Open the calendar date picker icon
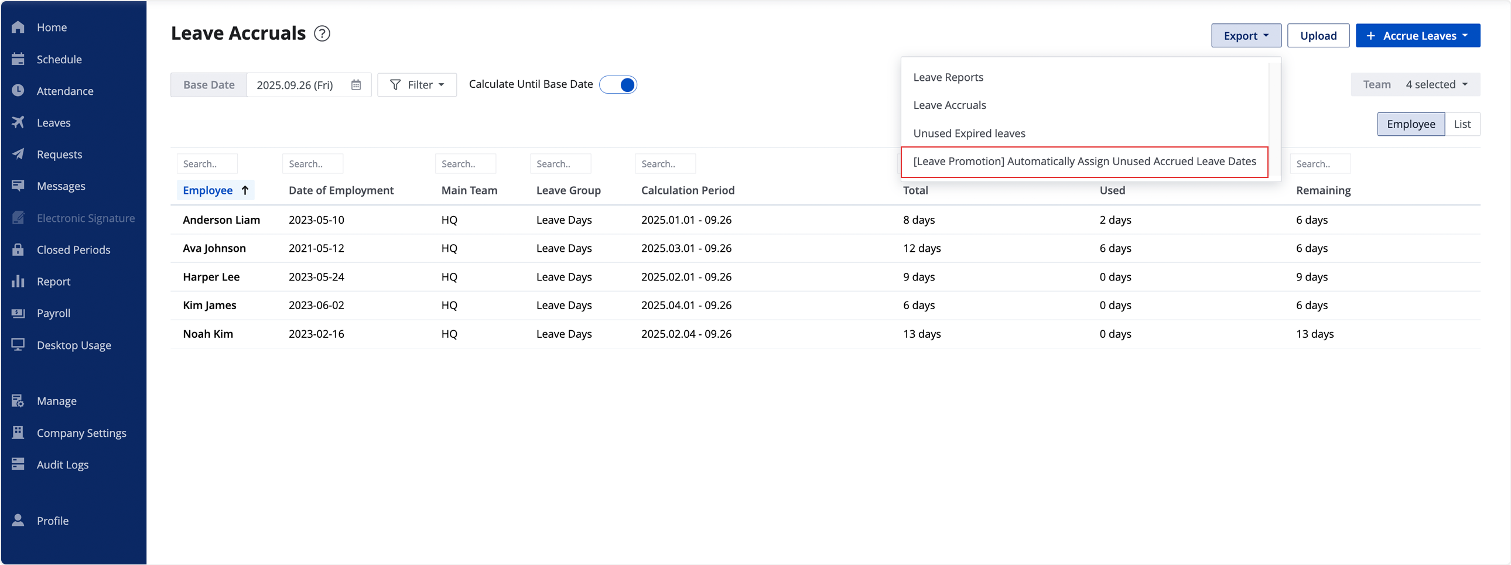1511x565 pixels. coord(355,85)
